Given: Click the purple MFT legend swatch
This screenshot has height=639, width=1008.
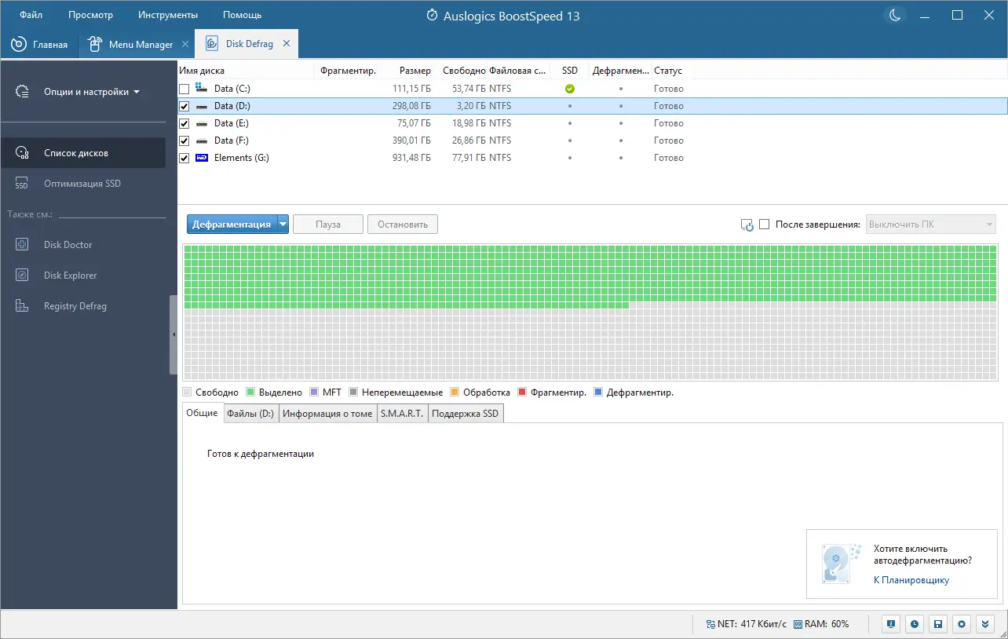Looking at the screenshot, I should point(314,392).
